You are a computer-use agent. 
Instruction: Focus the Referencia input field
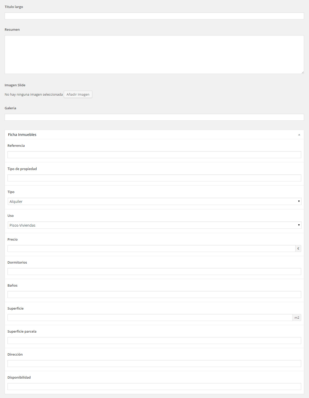click(154, 155)
